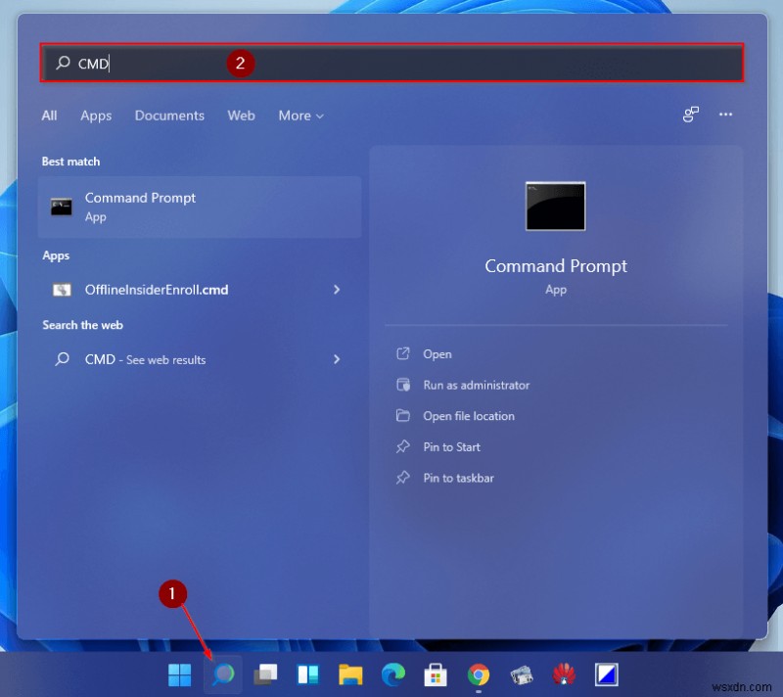Click the Start button on the taskbar
The image size is (783, 697).
click(179, 674)
